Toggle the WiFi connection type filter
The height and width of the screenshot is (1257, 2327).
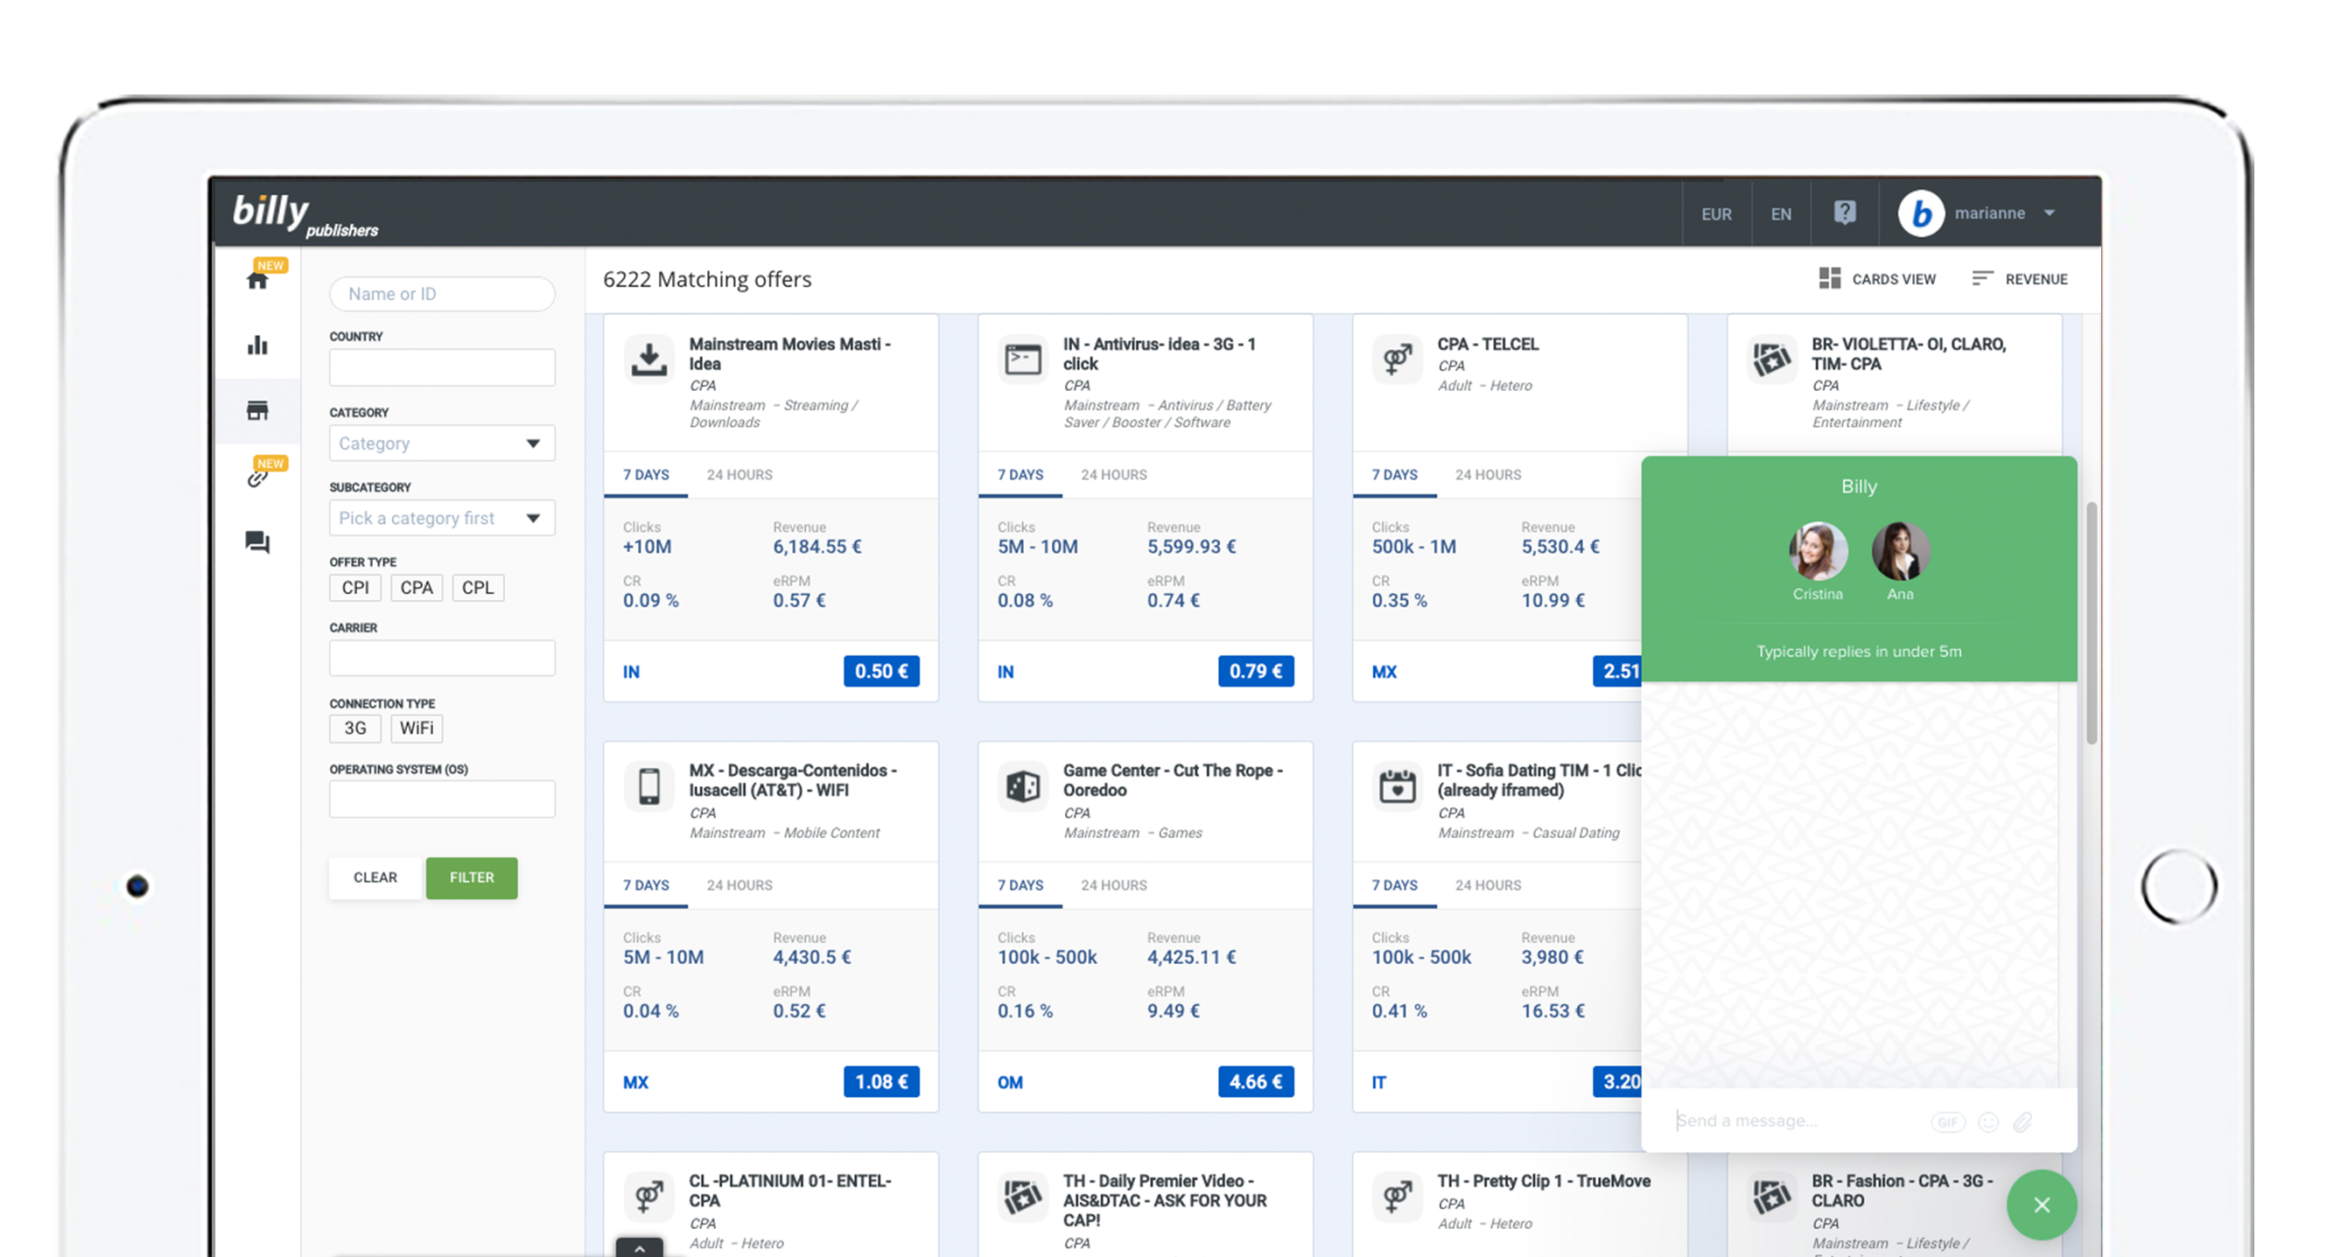click(x=417, y=728)
